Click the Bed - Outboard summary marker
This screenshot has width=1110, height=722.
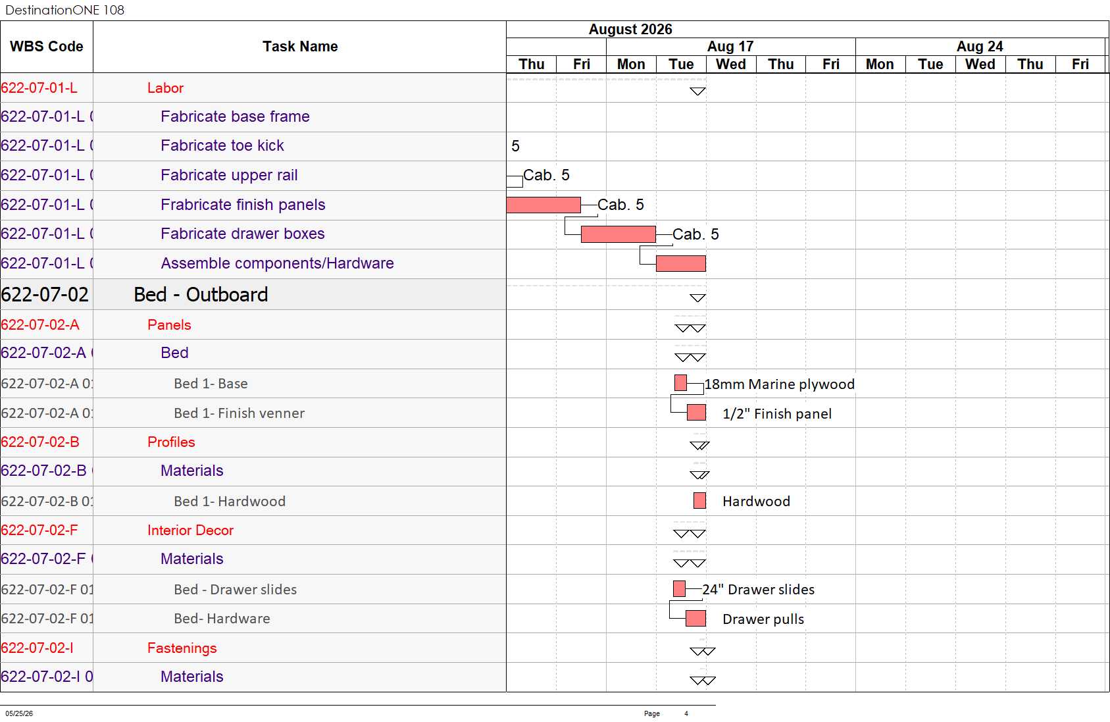click(697, 298)
